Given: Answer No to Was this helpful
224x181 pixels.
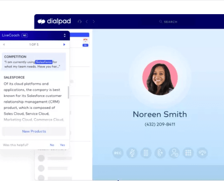Looking at the screenshot, I should point(52,145).
